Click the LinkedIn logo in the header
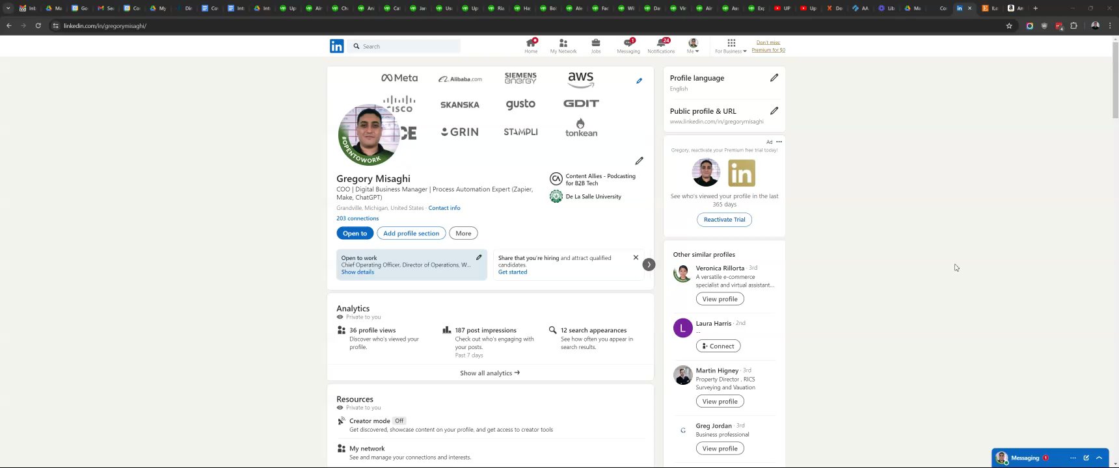 (x=336, y=46)
